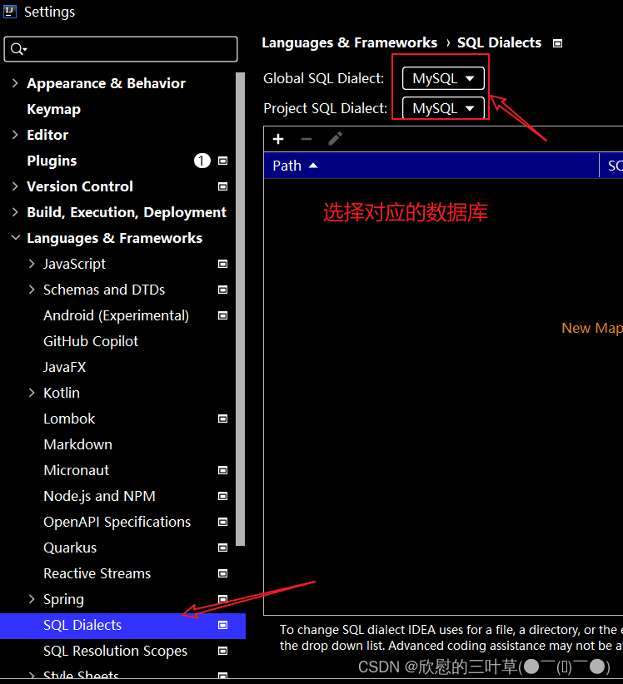Viewport: 623px width, 684px height.
Task: Expand the Appearance & Behavior section
Action: (15, 83)
